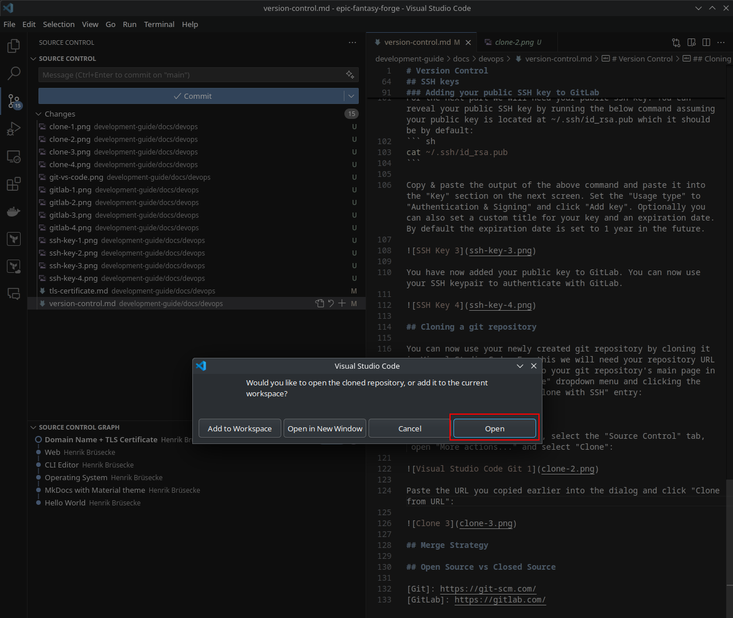Collapse the Changes group

pos(39,114)
